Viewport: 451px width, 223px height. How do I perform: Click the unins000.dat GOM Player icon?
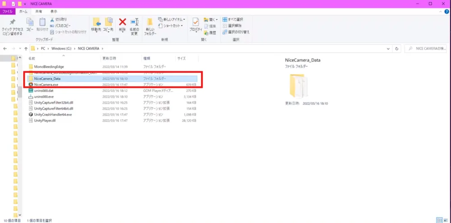click(31, 90)
